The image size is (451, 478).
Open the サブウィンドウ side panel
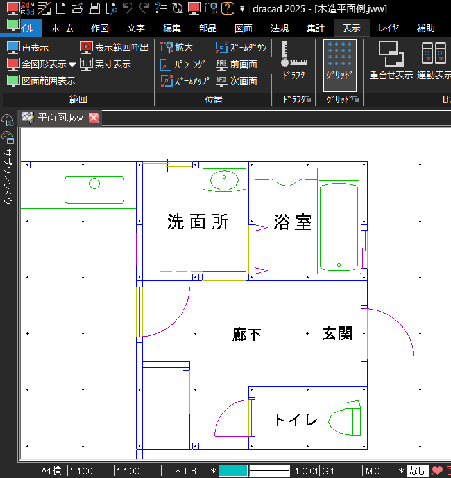coord(8,177)
